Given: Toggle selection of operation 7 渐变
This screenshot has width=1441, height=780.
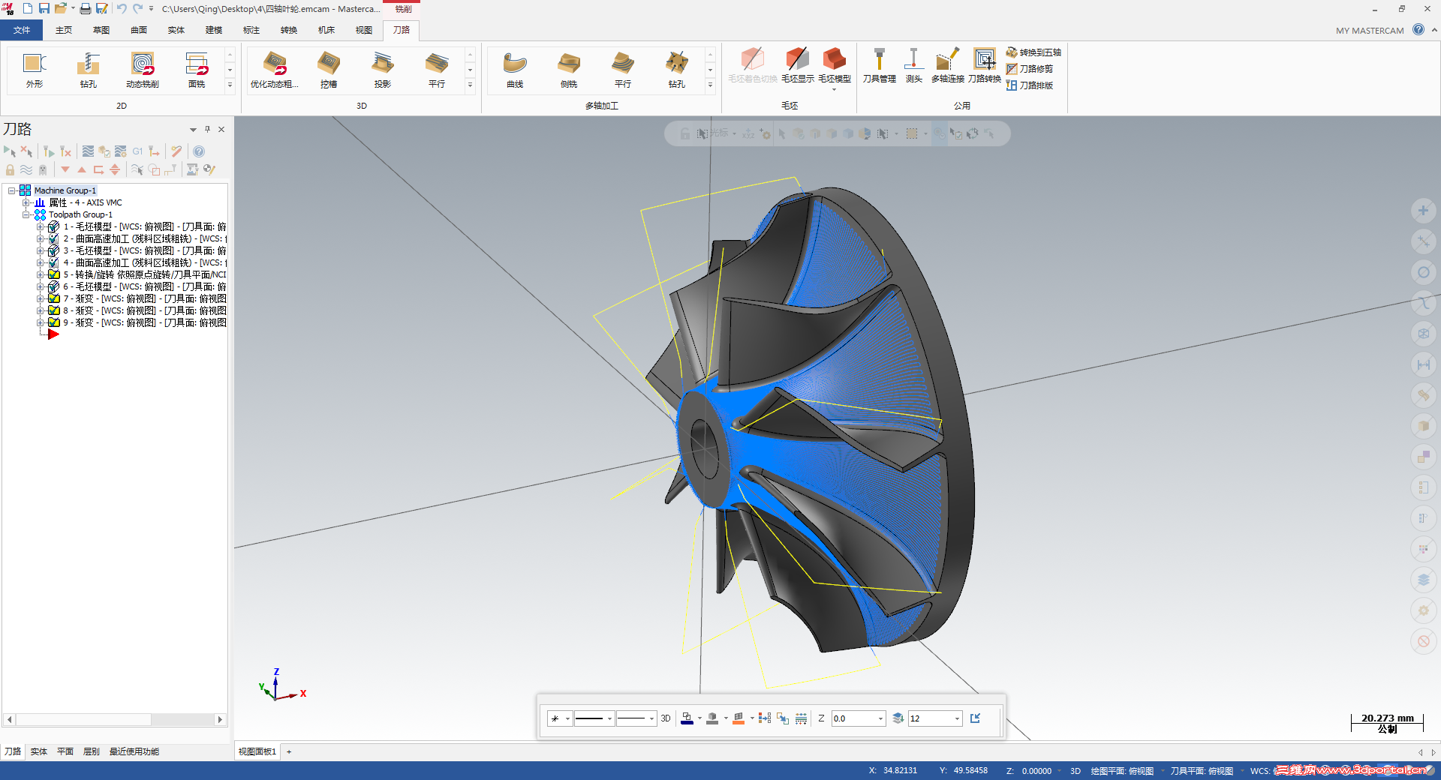Looking at the screenshot, I should pos(53,298).
